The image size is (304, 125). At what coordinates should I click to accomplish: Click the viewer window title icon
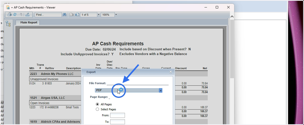pyautogui.click(x=8, y=7)
